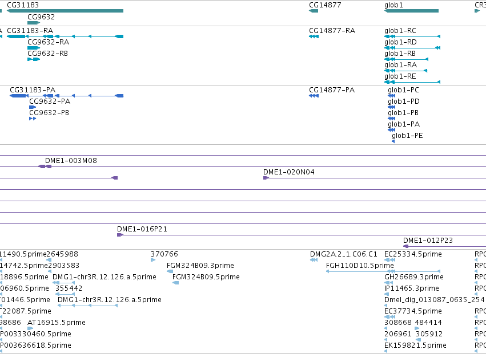Image resolution: width=486 pixels, height=354 pixels.
Task: Click feature label 2903583
Action: [x=63, y=266]
